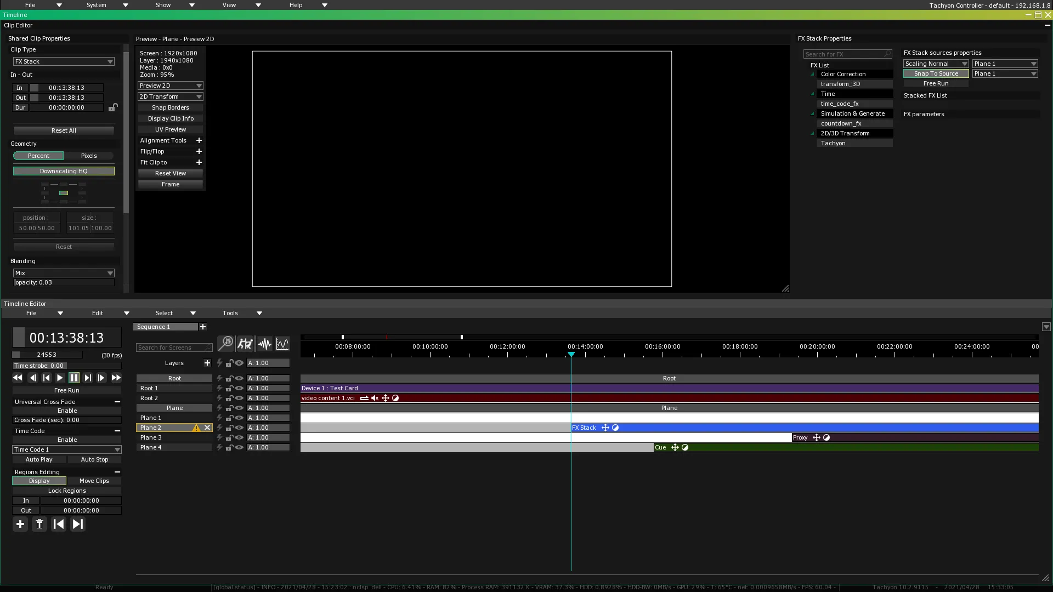Delete region using trash icon

[39, 524]
